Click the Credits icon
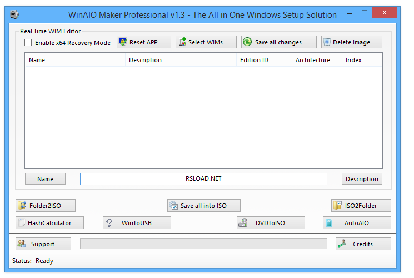Screen dimensions: 414x278 tap(342, 244)
